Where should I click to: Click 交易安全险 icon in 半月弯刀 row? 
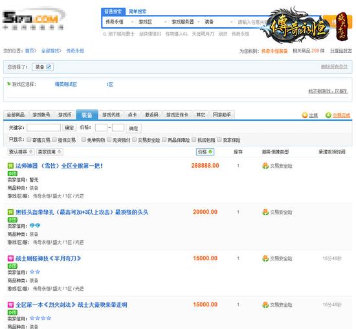pyautogui.click(x=265, y=258)
